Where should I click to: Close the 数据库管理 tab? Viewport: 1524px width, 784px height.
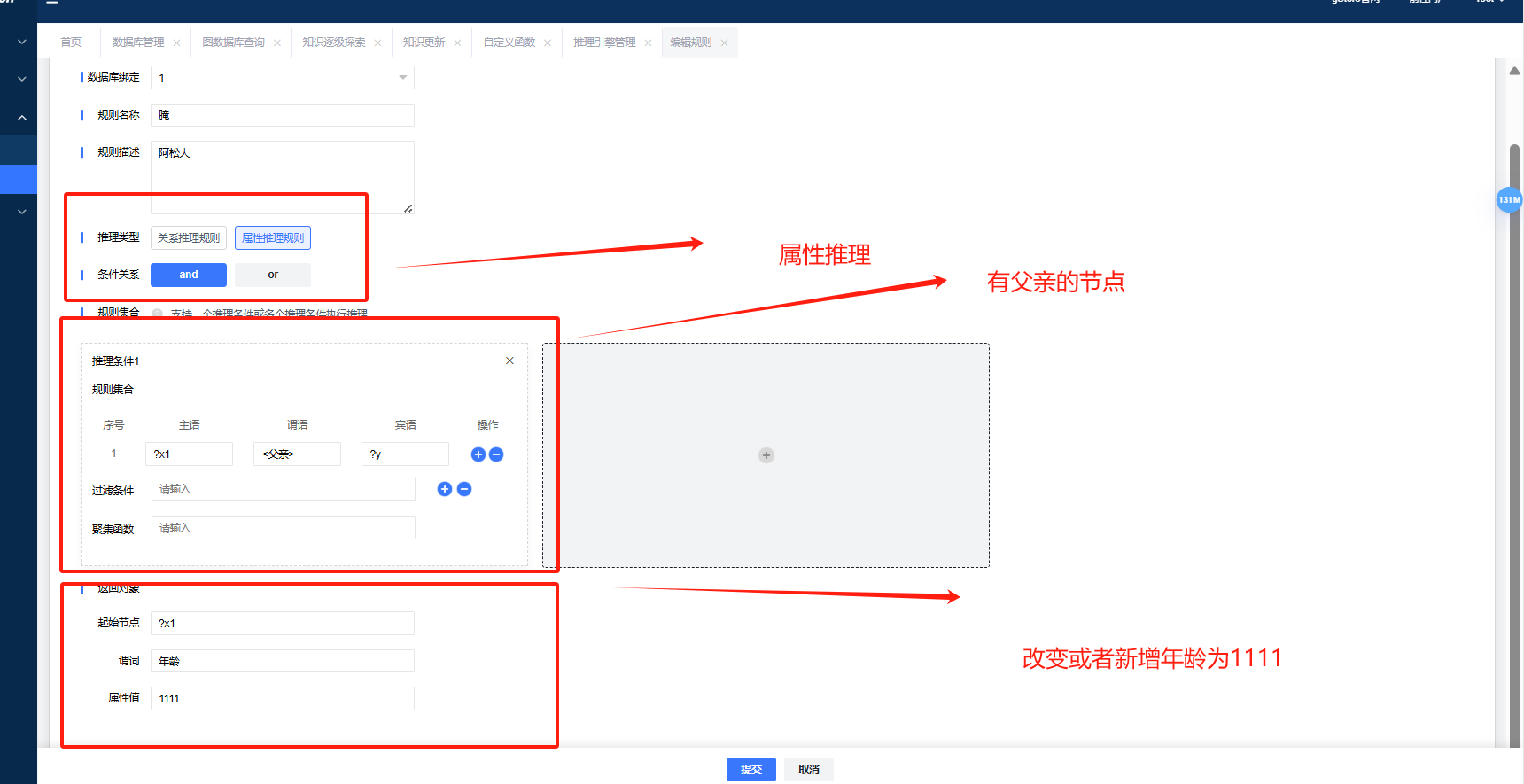click(176, 43)
